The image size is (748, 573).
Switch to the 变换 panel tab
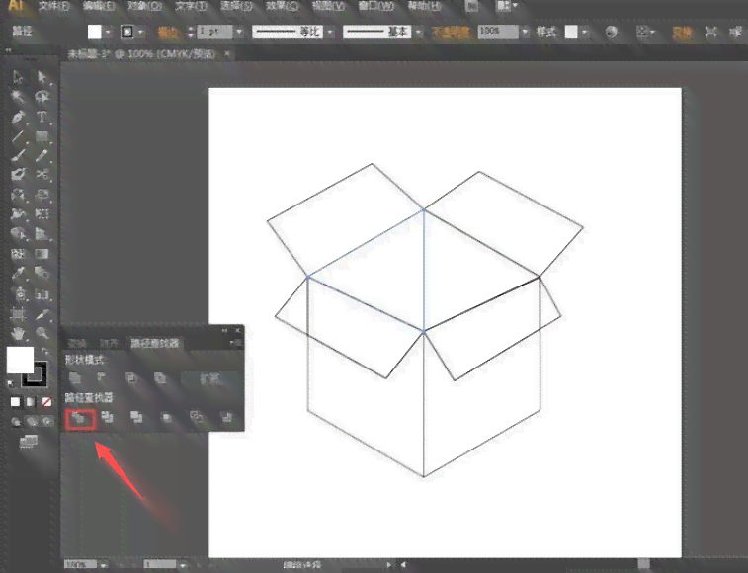(76, 343)
